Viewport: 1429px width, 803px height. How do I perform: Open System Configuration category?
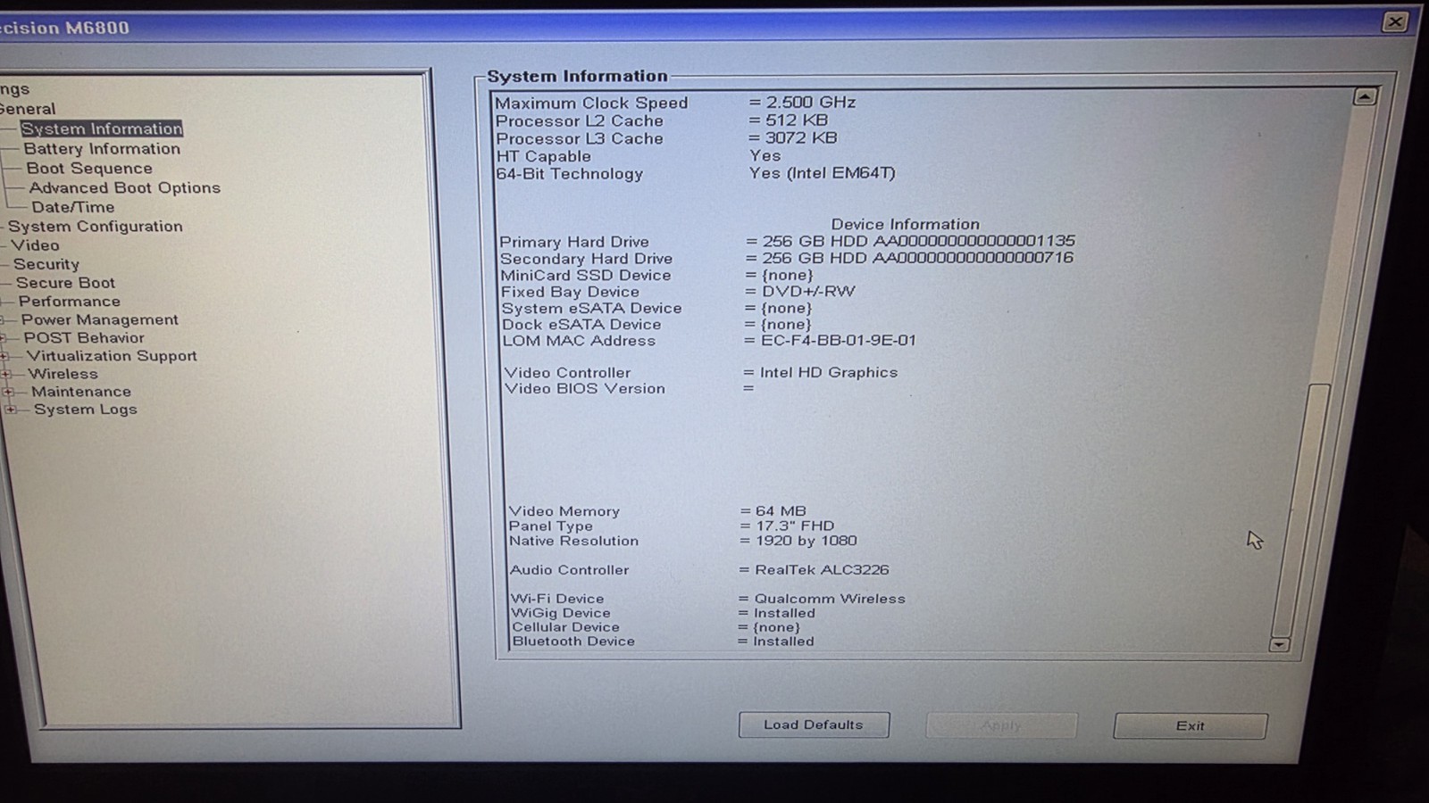[96, 227]
